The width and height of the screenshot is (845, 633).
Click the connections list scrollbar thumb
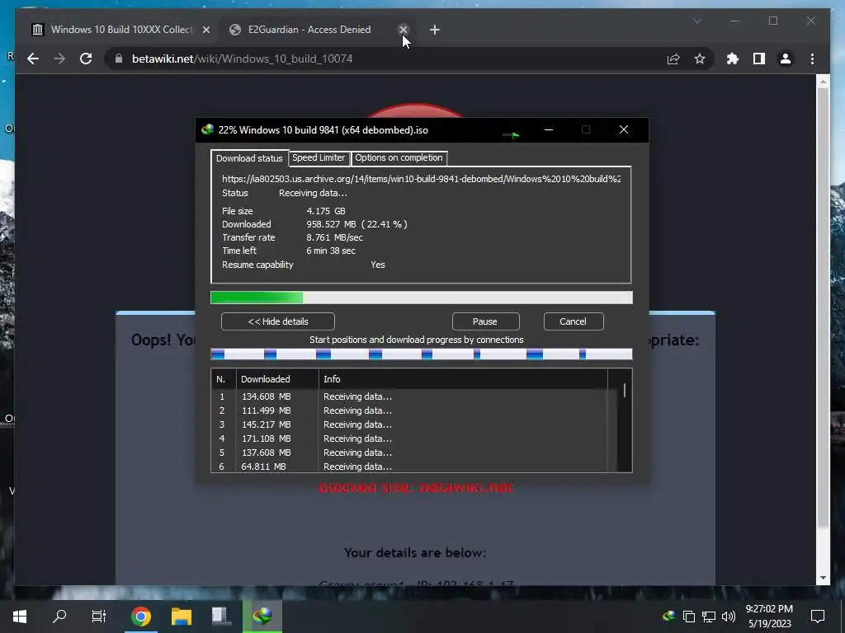coord(625,390)
